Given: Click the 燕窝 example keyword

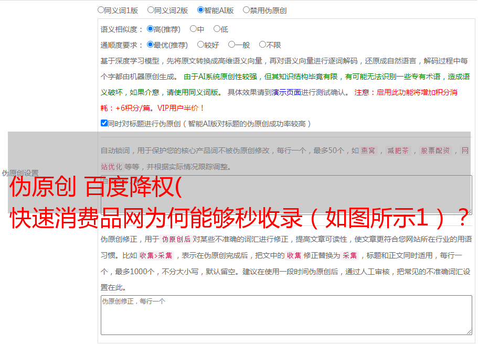Looking at the screenshot, I should [x=368, y=150].
